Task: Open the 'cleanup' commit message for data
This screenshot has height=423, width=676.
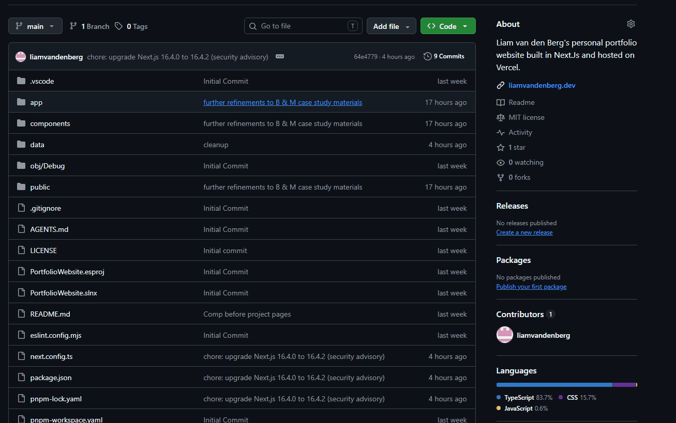Action: coord(216,145)
